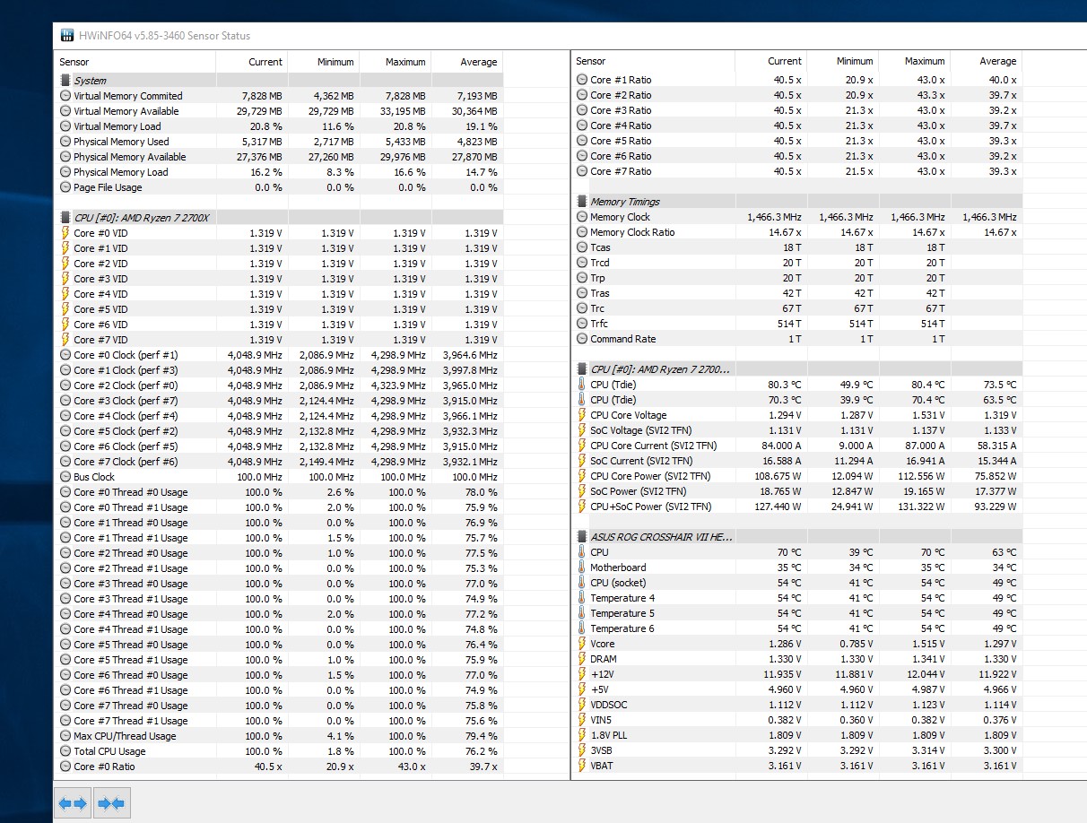Select the ASUS ROG CROSSHAIR VII group header
Screen dimensions: 1087x823
(661, 537)
